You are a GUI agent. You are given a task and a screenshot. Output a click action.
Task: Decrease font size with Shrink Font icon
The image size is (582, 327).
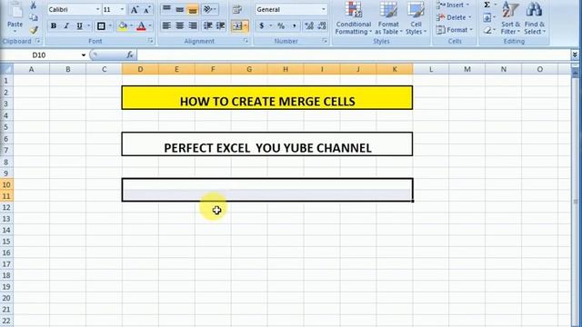(x=147, y=10)
